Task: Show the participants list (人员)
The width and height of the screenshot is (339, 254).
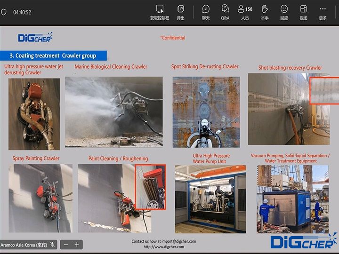Action: [x=245, y=12]
